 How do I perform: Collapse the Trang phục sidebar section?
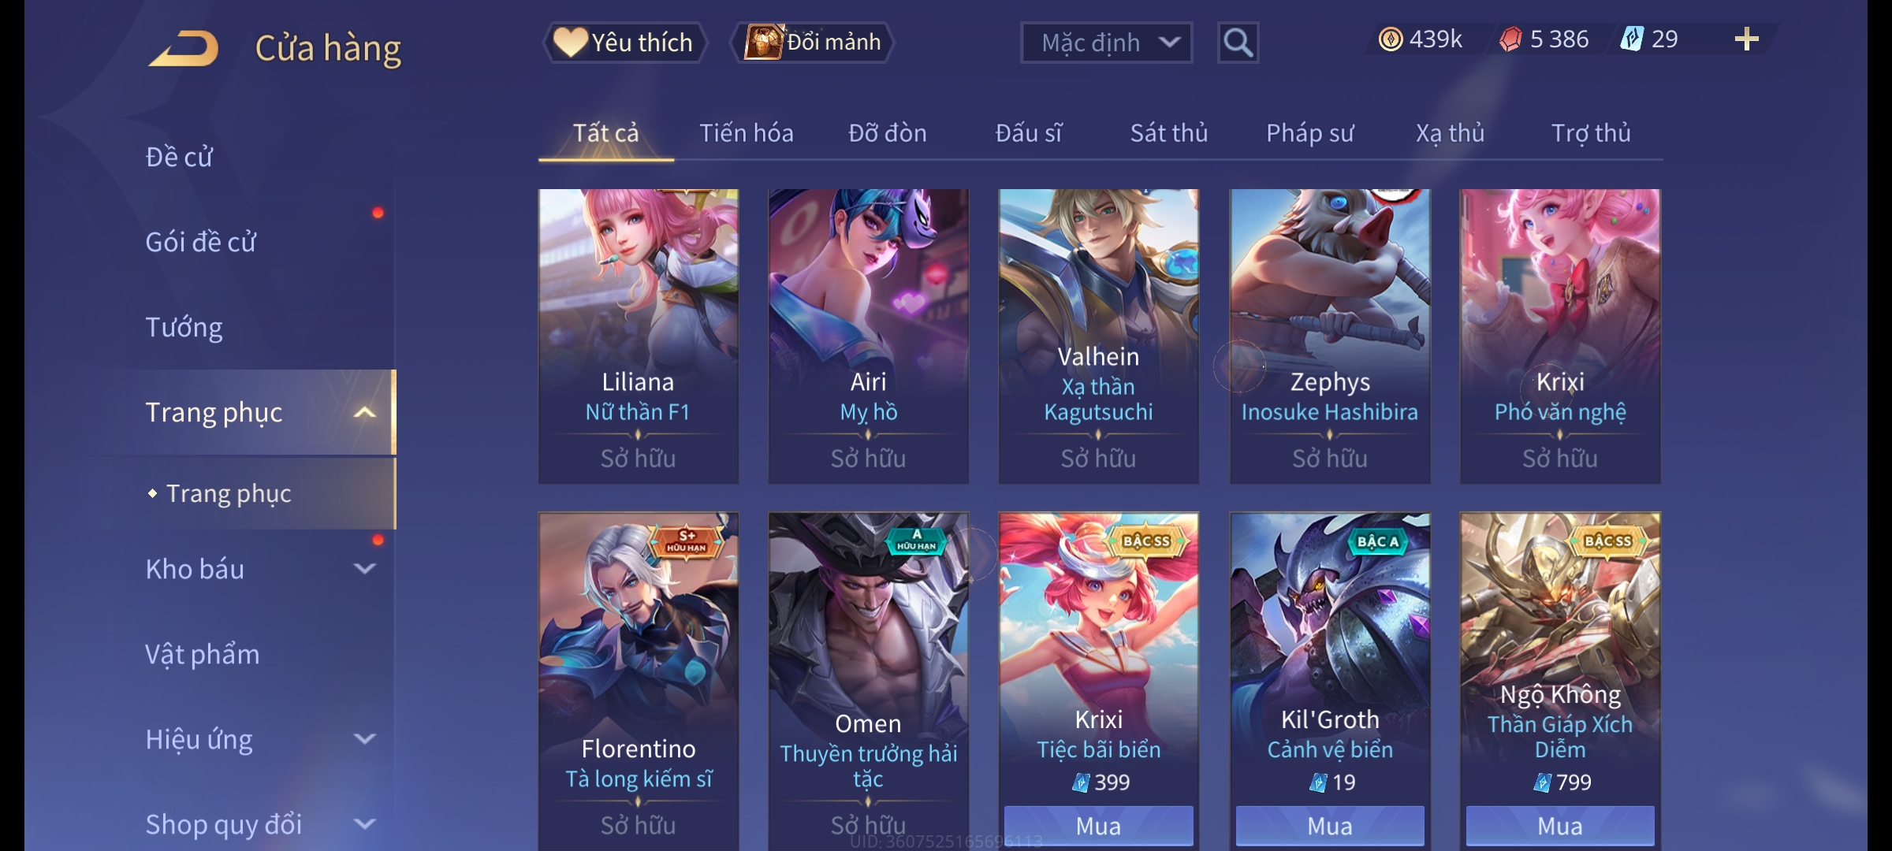click(x=364, y=413)
